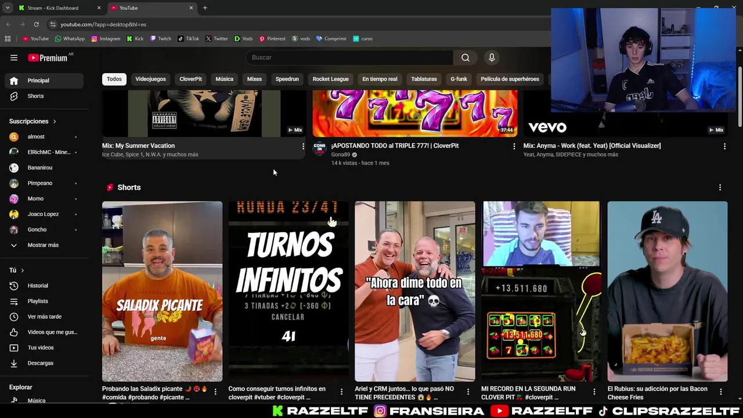Open Principal home in the sidebar
Viewport: 743px width, 418px height.
(x=44, y=81)
